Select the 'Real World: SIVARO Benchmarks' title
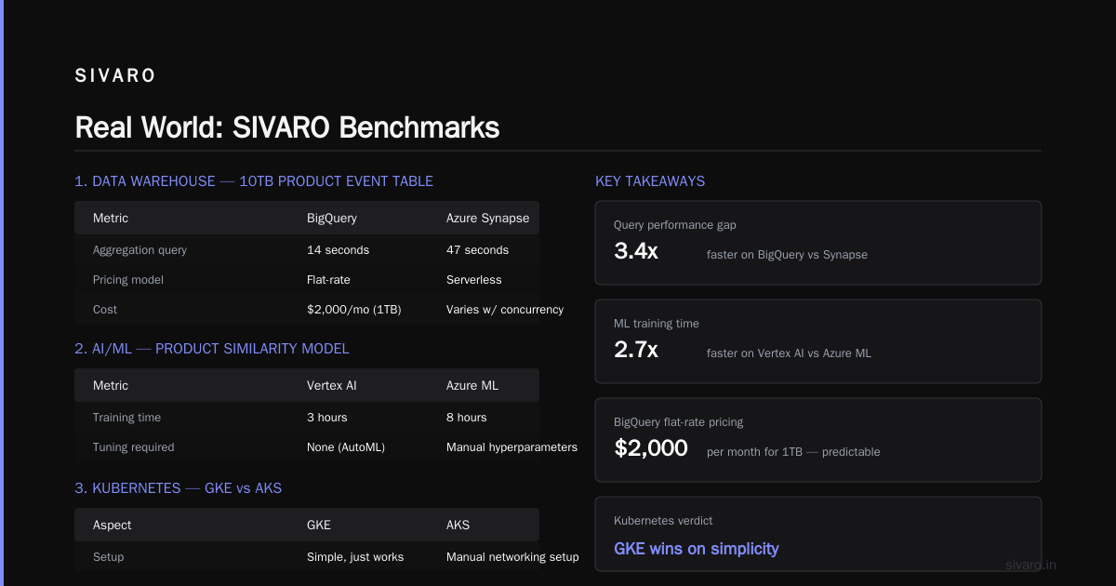This screenshot has height=586, width=1116. pyautogui.click(x=287, y=127)
